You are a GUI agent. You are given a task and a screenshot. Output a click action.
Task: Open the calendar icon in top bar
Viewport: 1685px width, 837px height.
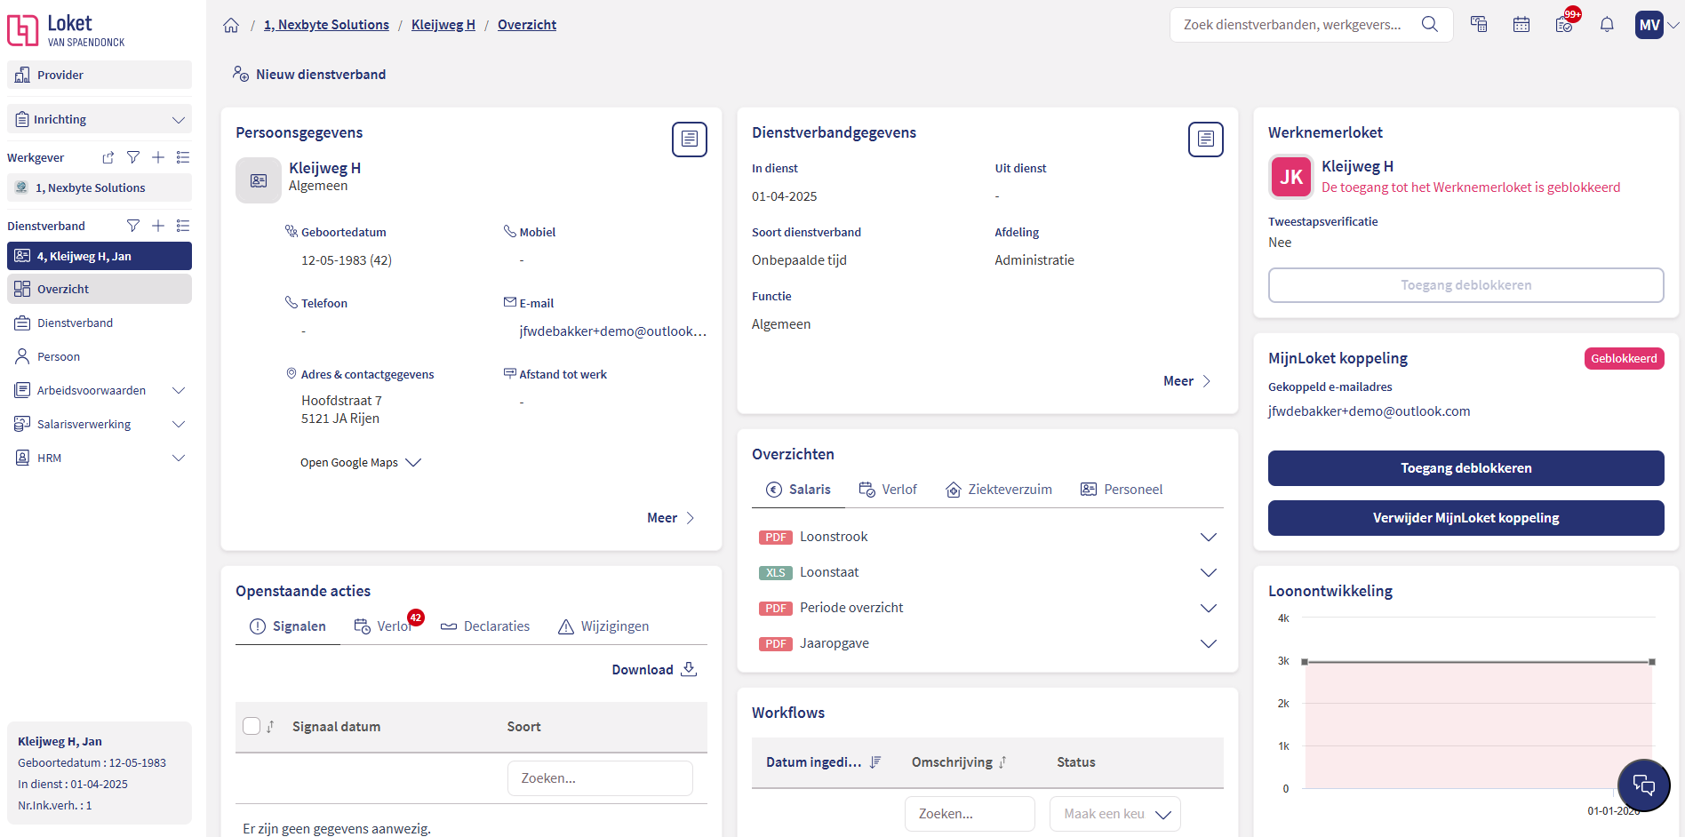pos(1521,25)
